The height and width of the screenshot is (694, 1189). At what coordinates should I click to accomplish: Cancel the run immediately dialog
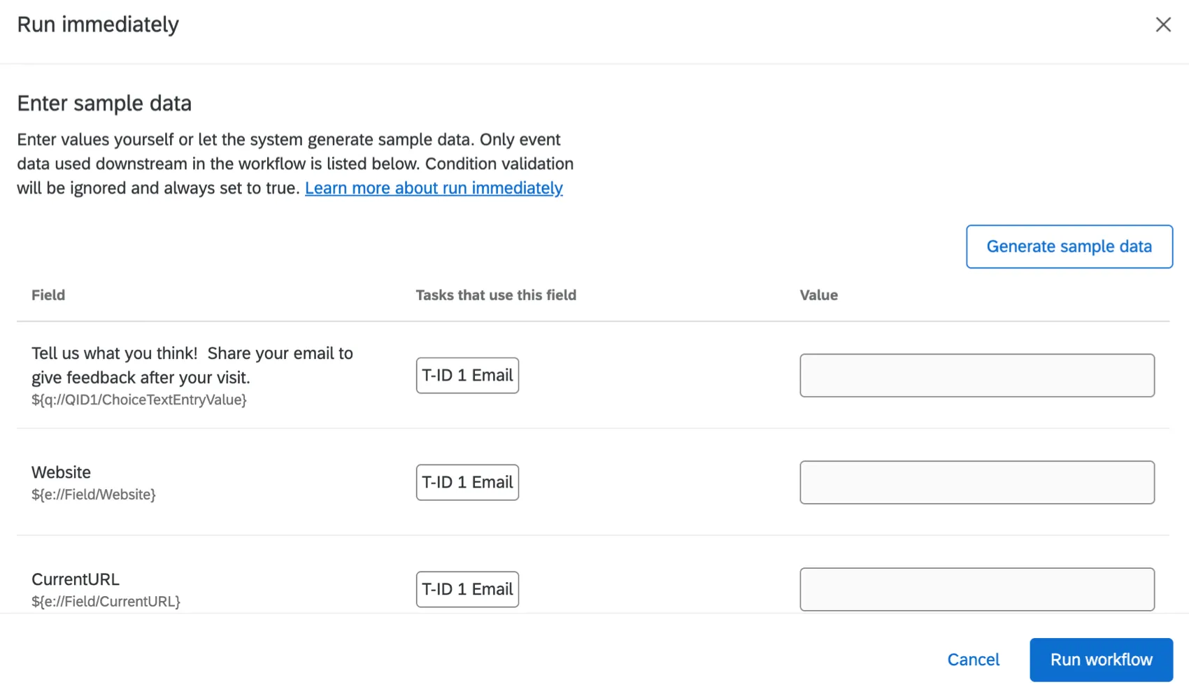point(974,659)
